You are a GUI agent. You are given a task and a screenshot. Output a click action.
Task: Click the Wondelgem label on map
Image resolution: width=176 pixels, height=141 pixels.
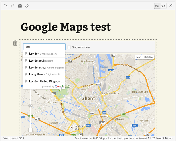87,61
